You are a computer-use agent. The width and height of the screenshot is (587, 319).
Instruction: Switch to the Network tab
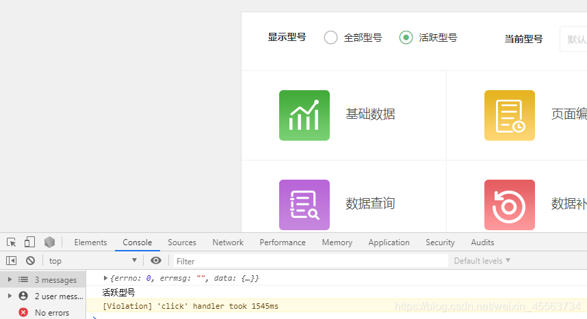click(x=228, y=242)
